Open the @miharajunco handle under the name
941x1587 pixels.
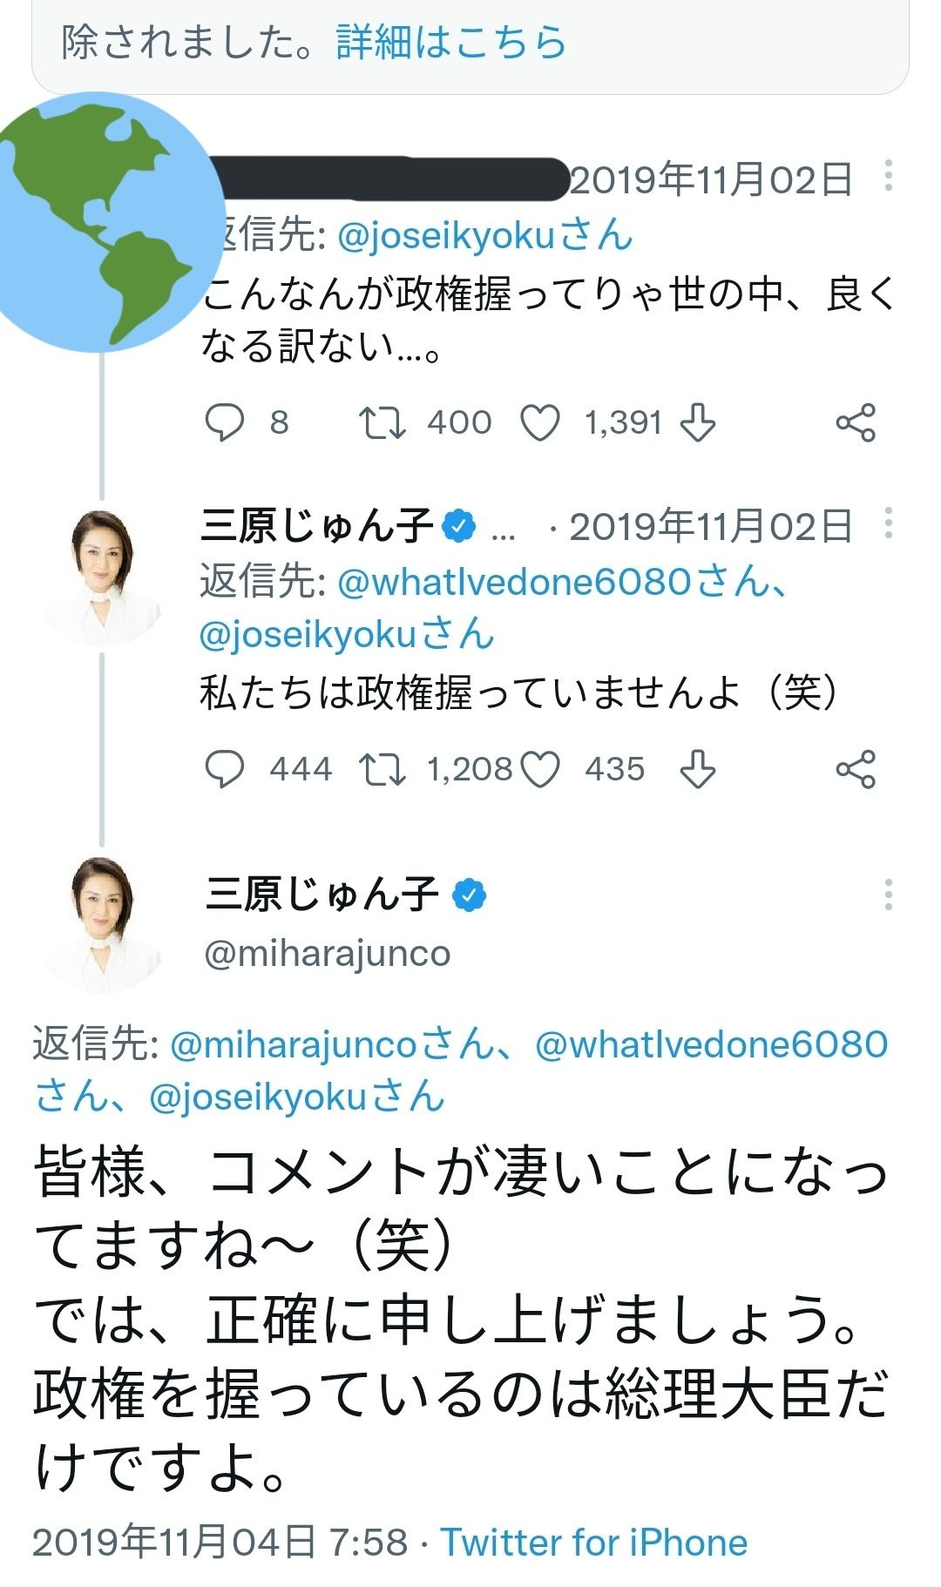327,954
